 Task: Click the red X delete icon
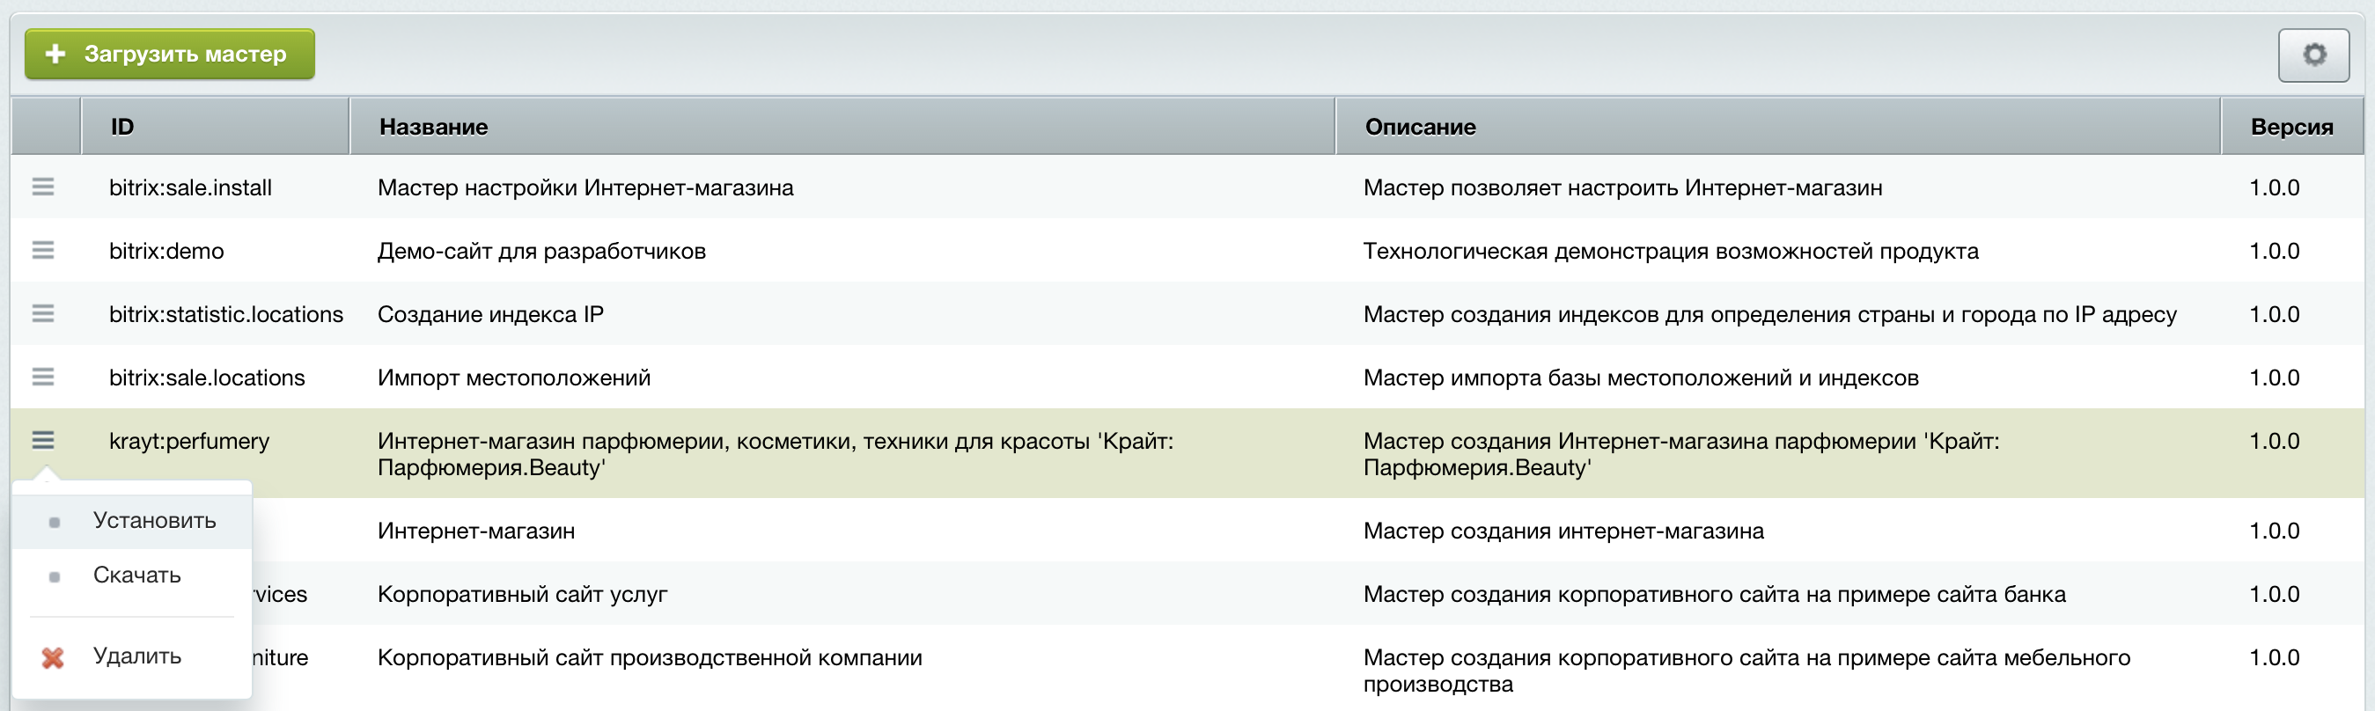54,657
